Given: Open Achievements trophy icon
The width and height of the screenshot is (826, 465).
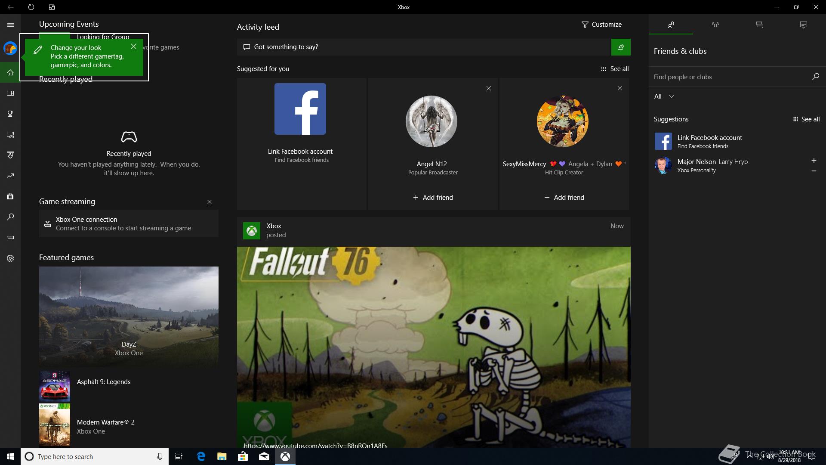Looking at the screenshot, I should point(10,114).
